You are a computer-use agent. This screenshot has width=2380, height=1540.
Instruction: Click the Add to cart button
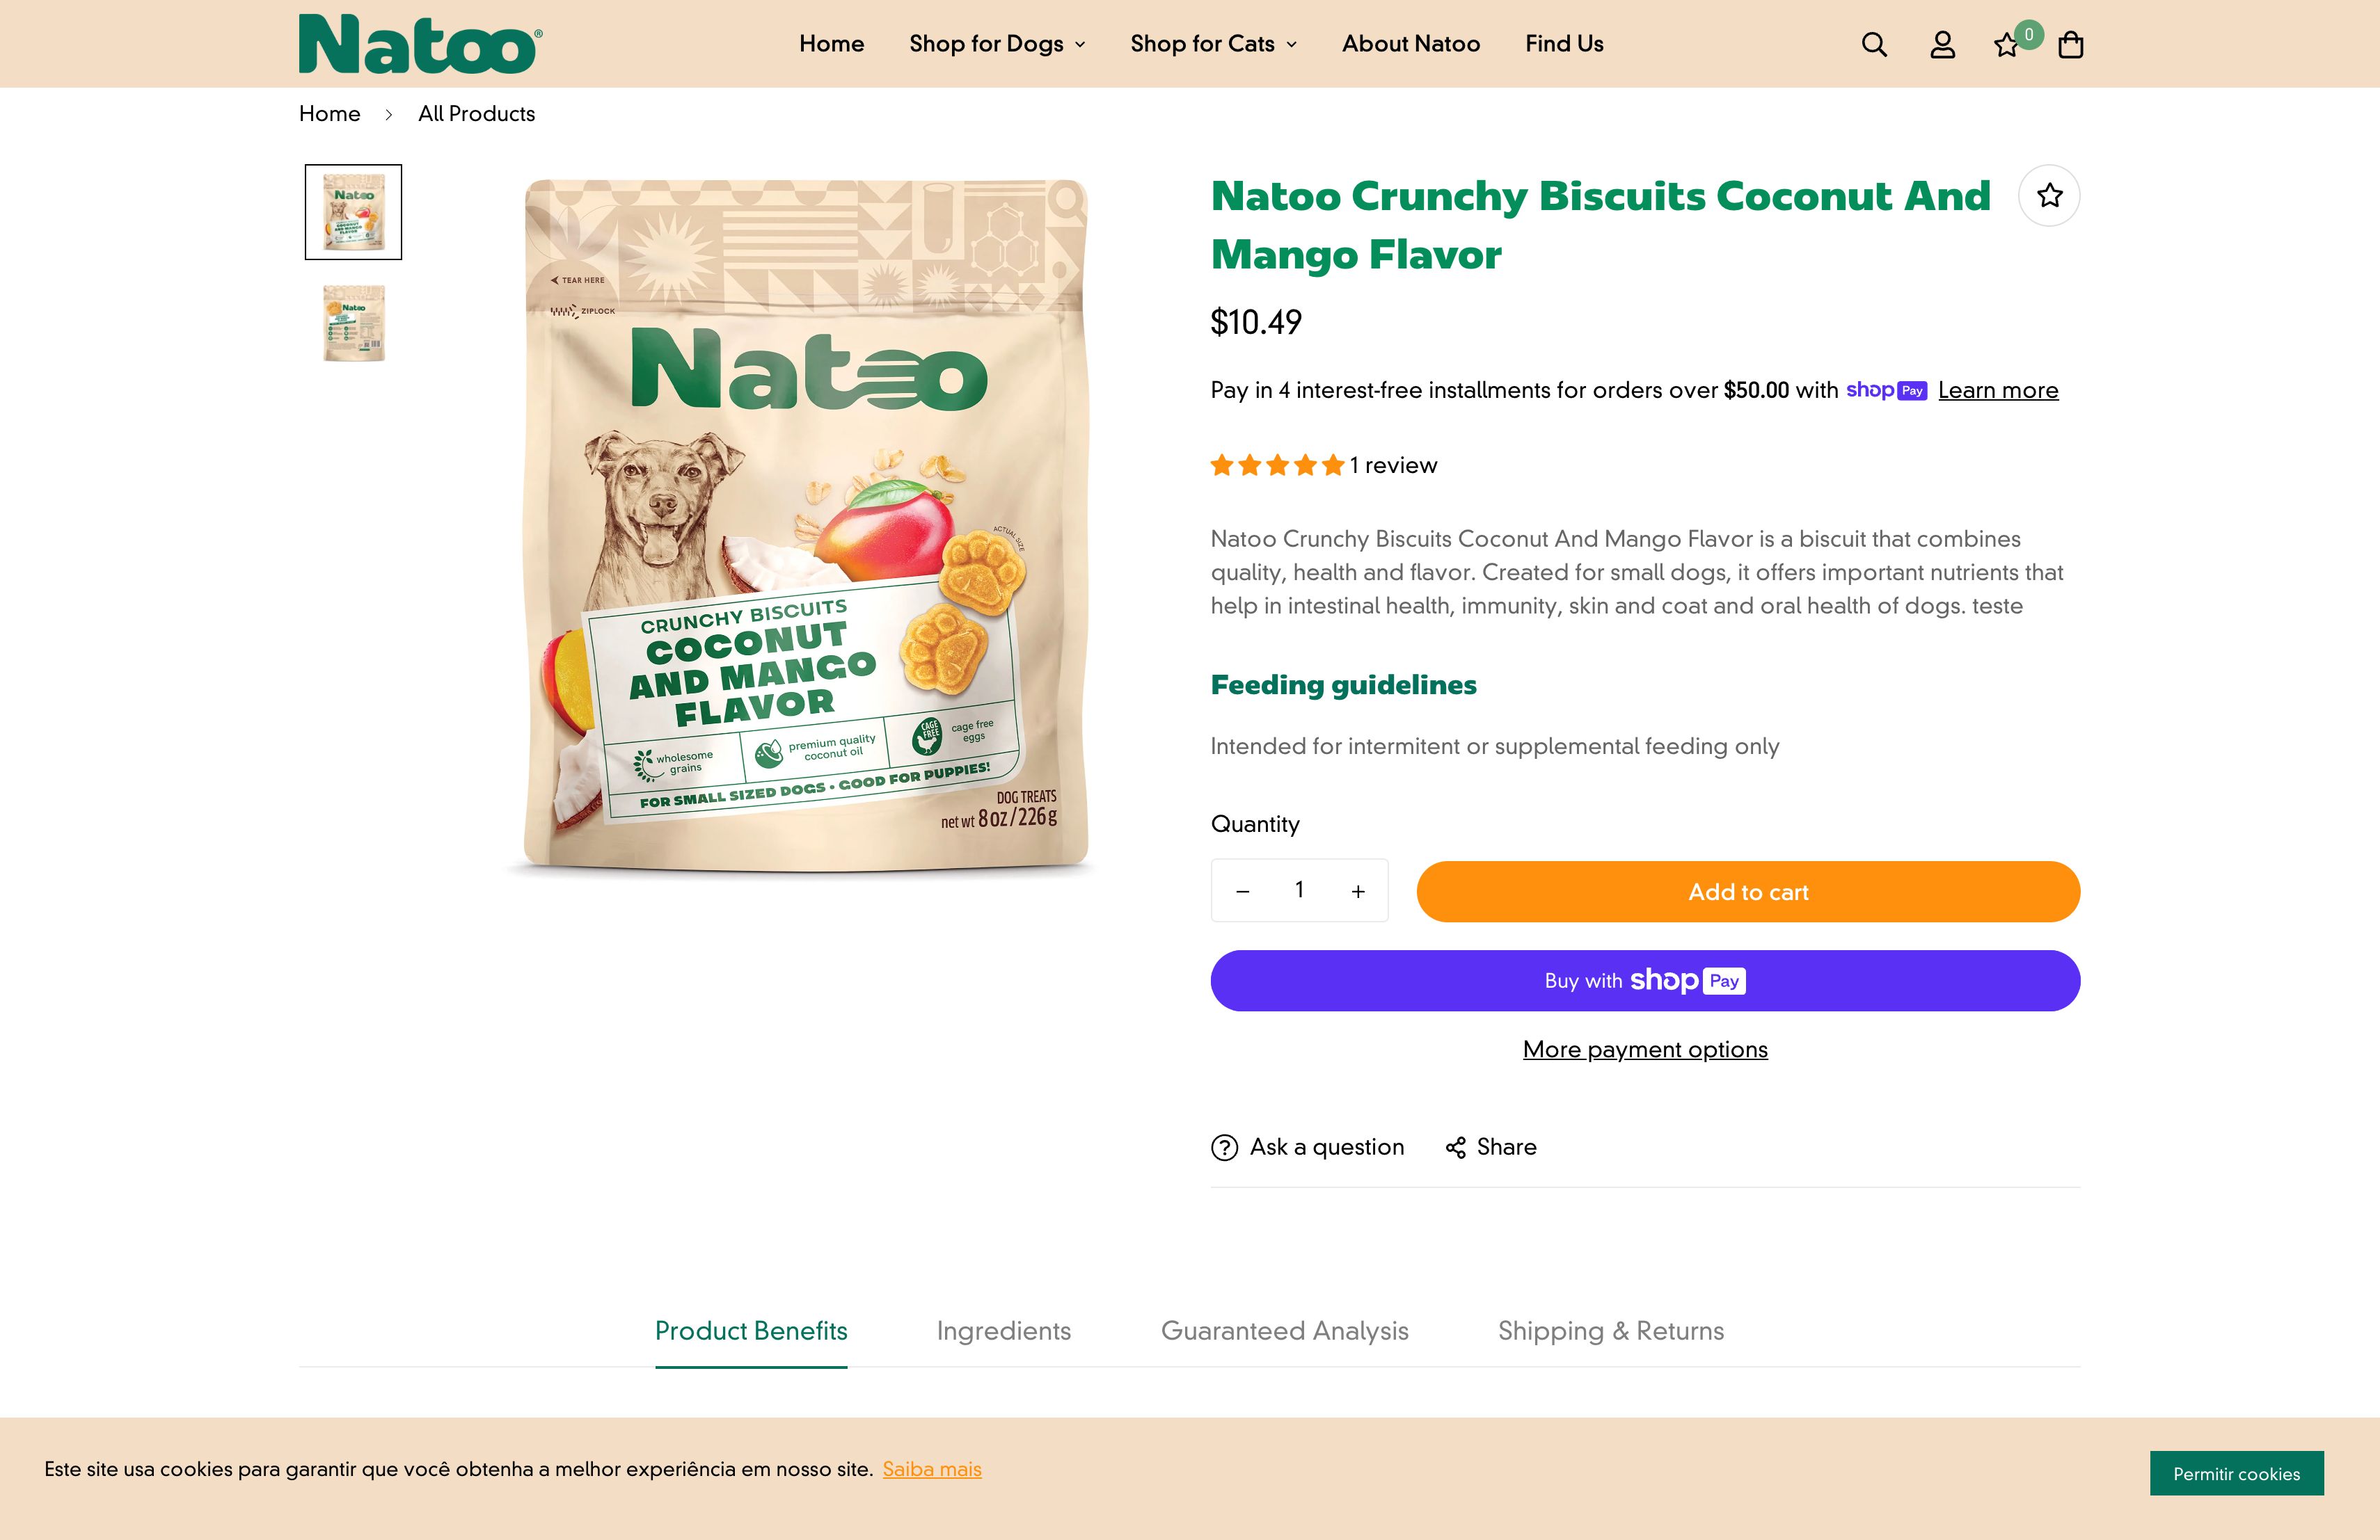coord(1747,892)
